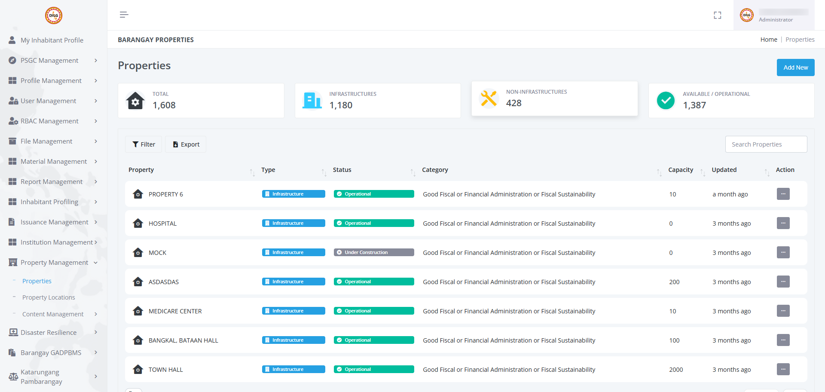This screenshot has width=825, height=392.
Task: Sort table by Capacity column
Action: click(703, 172)
